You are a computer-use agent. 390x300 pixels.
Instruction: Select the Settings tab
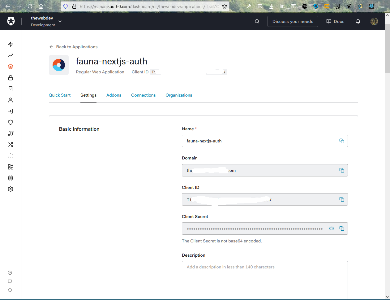click(x=88, y=95)
